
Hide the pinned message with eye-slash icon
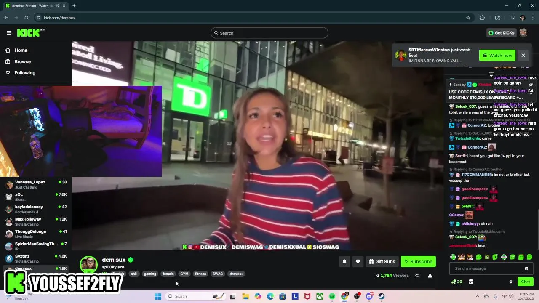click(x=531, y=85)
